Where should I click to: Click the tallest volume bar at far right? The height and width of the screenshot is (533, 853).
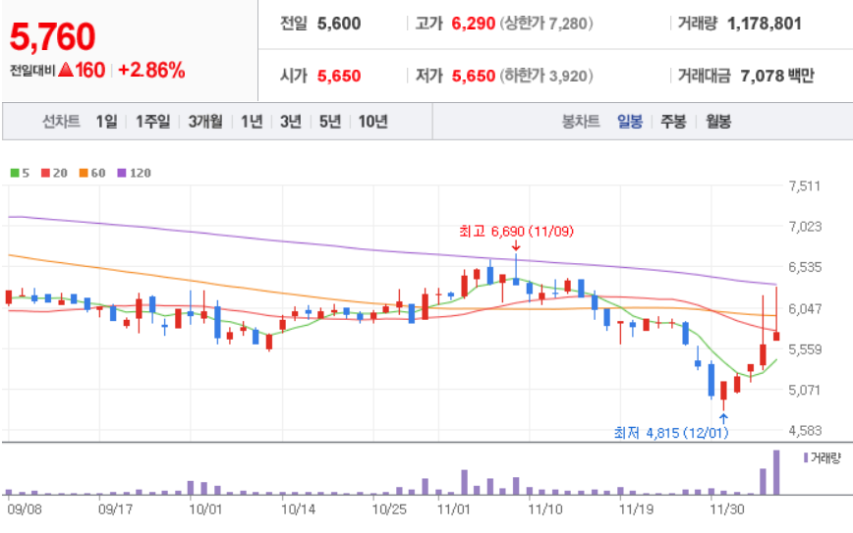point(776,472)
